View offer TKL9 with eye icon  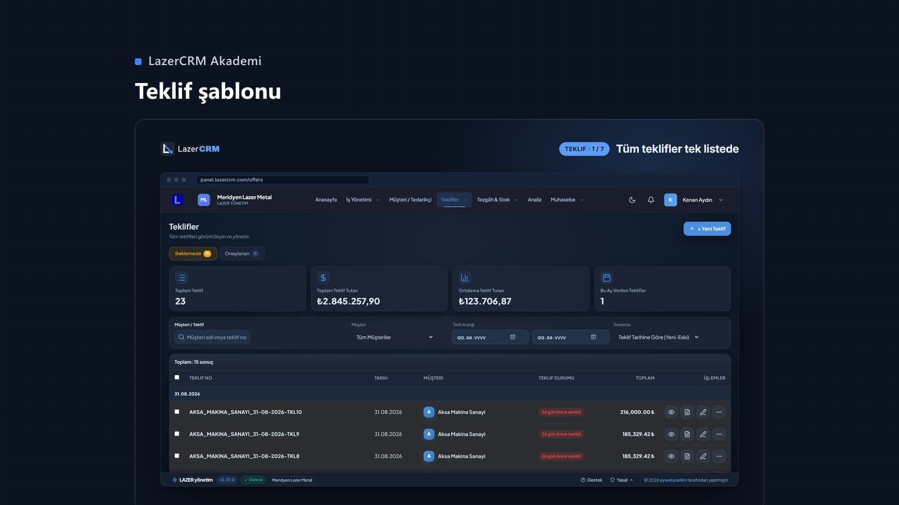pos(671,434)
